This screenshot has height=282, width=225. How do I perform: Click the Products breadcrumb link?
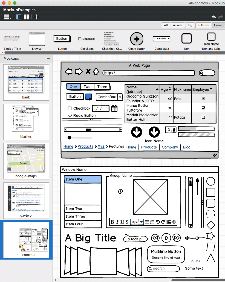pyautogui.click(x=85, y=146)
